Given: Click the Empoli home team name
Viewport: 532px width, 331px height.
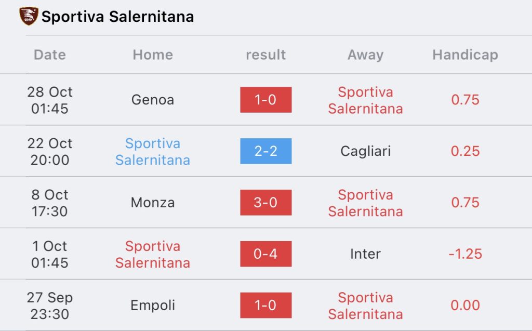Looking at the screenshot, I should 153,306.
